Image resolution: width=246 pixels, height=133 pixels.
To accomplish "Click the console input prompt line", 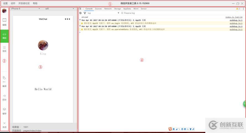I will coord(162,32).
